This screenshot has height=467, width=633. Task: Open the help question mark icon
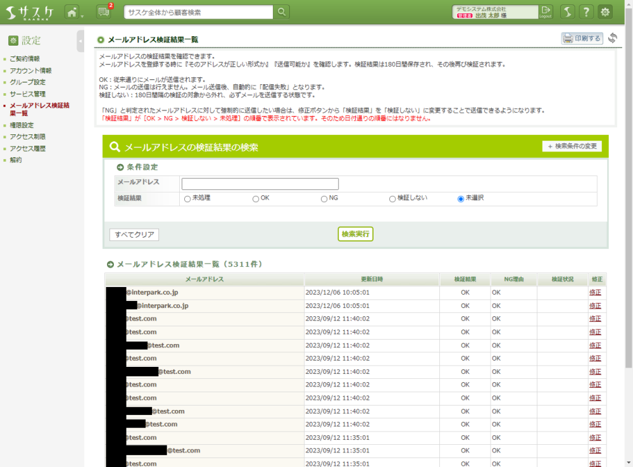(x=586, y=12)
